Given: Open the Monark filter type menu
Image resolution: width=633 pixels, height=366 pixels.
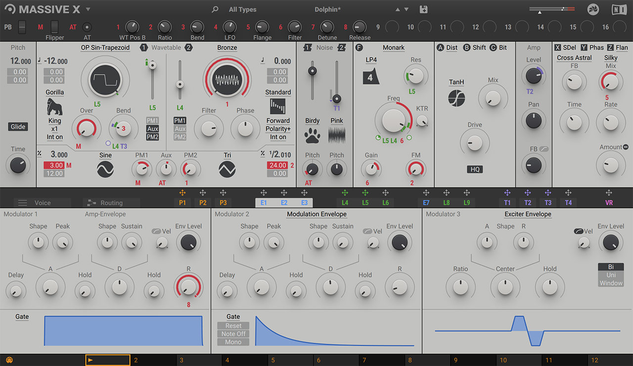Looking at the screenshot, I should click(x=394, y=47).
